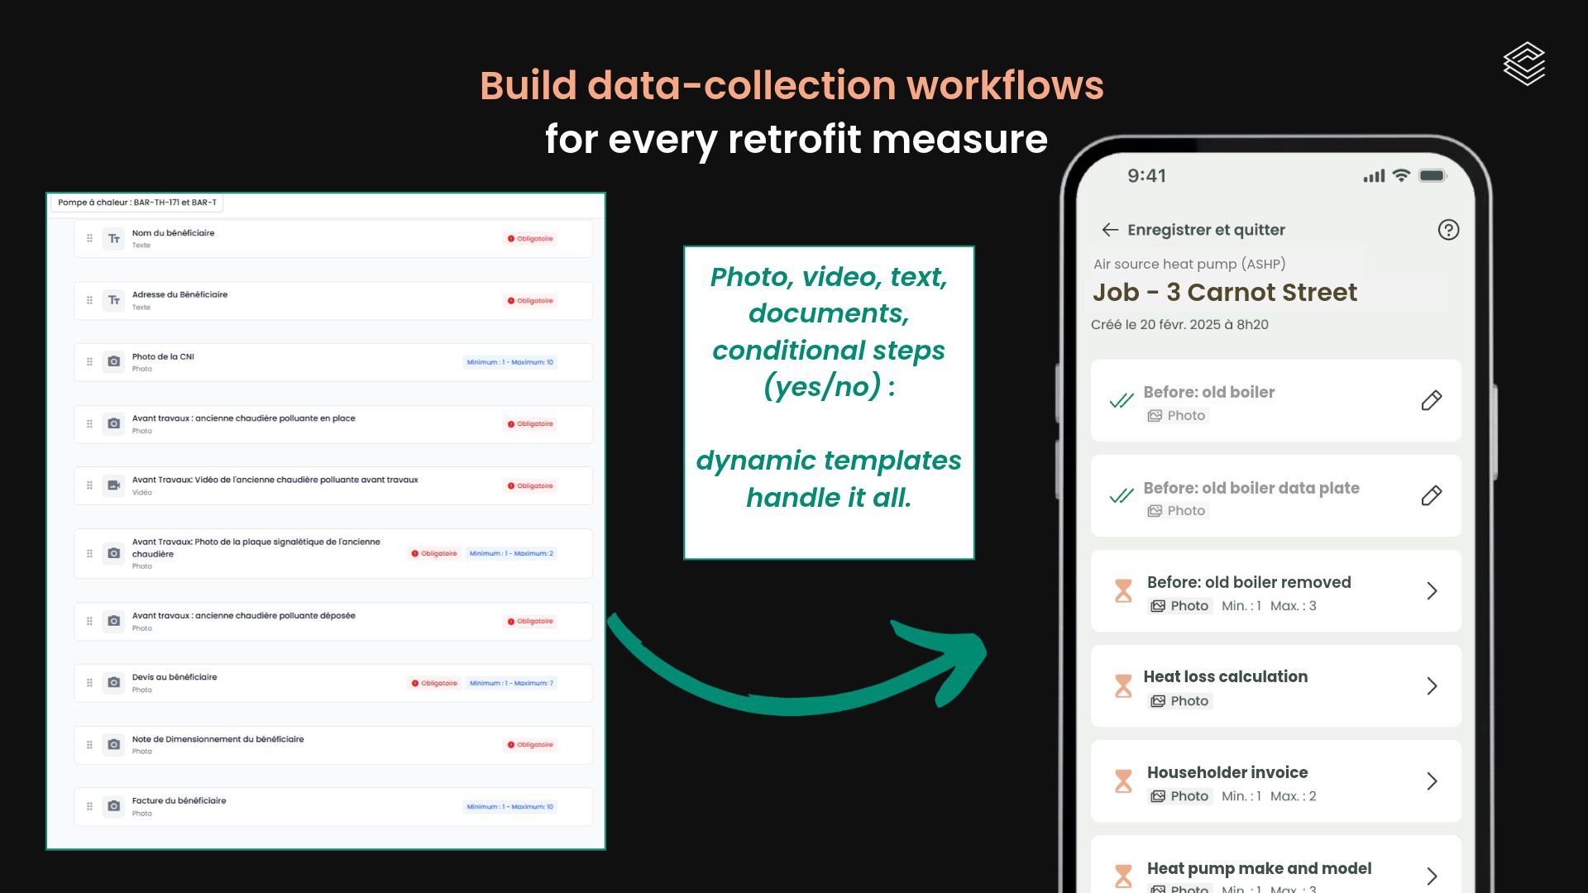Viewport: 1588px width, 893px height.
Task: Open 'Heat pump make and model' chevron
Action: coord(1433,876)
